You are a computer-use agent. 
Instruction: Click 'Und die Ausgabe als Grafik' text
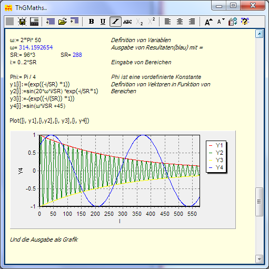coord(44,240)
